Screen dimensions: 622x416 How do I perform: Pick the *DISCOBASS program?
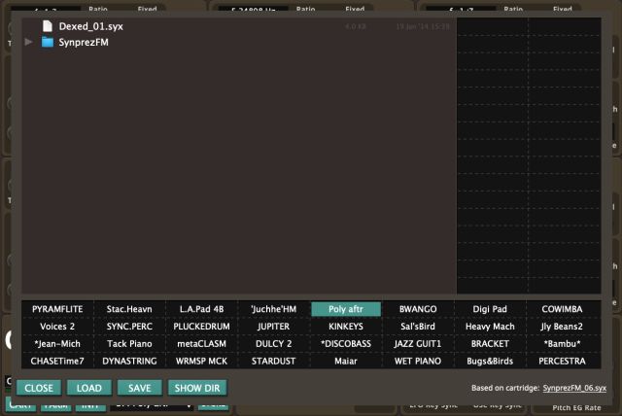(346, 344)
